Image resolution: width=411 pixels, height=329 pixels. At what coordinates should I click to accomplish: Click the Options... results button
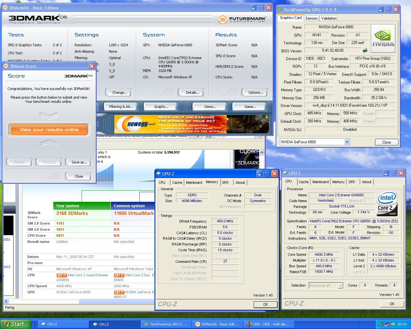click(256, 93)
